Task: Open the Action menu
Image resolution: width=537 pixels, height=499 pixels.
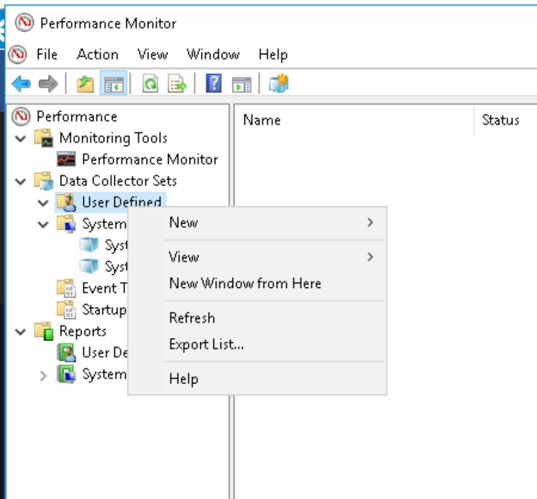Action: (97, 55)
